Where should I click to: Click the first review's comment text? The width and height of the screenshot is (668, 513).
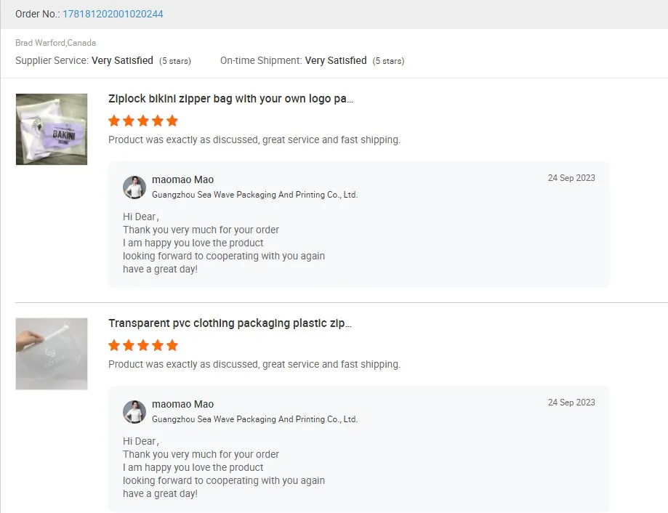click(x=254, y=140)
